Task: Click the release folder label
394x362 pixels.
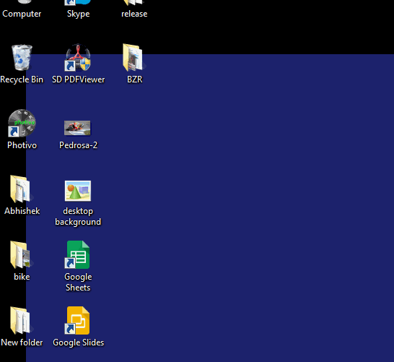Action: click(x=134, y=14)
